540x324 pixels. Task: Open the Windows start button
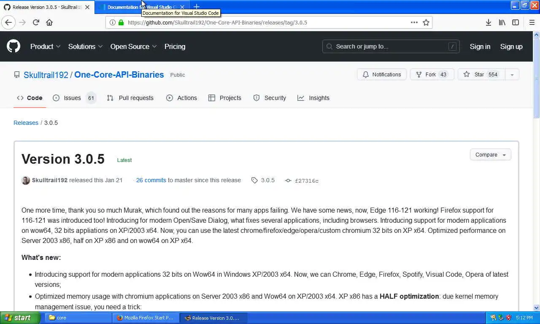(x=20, y=318)
